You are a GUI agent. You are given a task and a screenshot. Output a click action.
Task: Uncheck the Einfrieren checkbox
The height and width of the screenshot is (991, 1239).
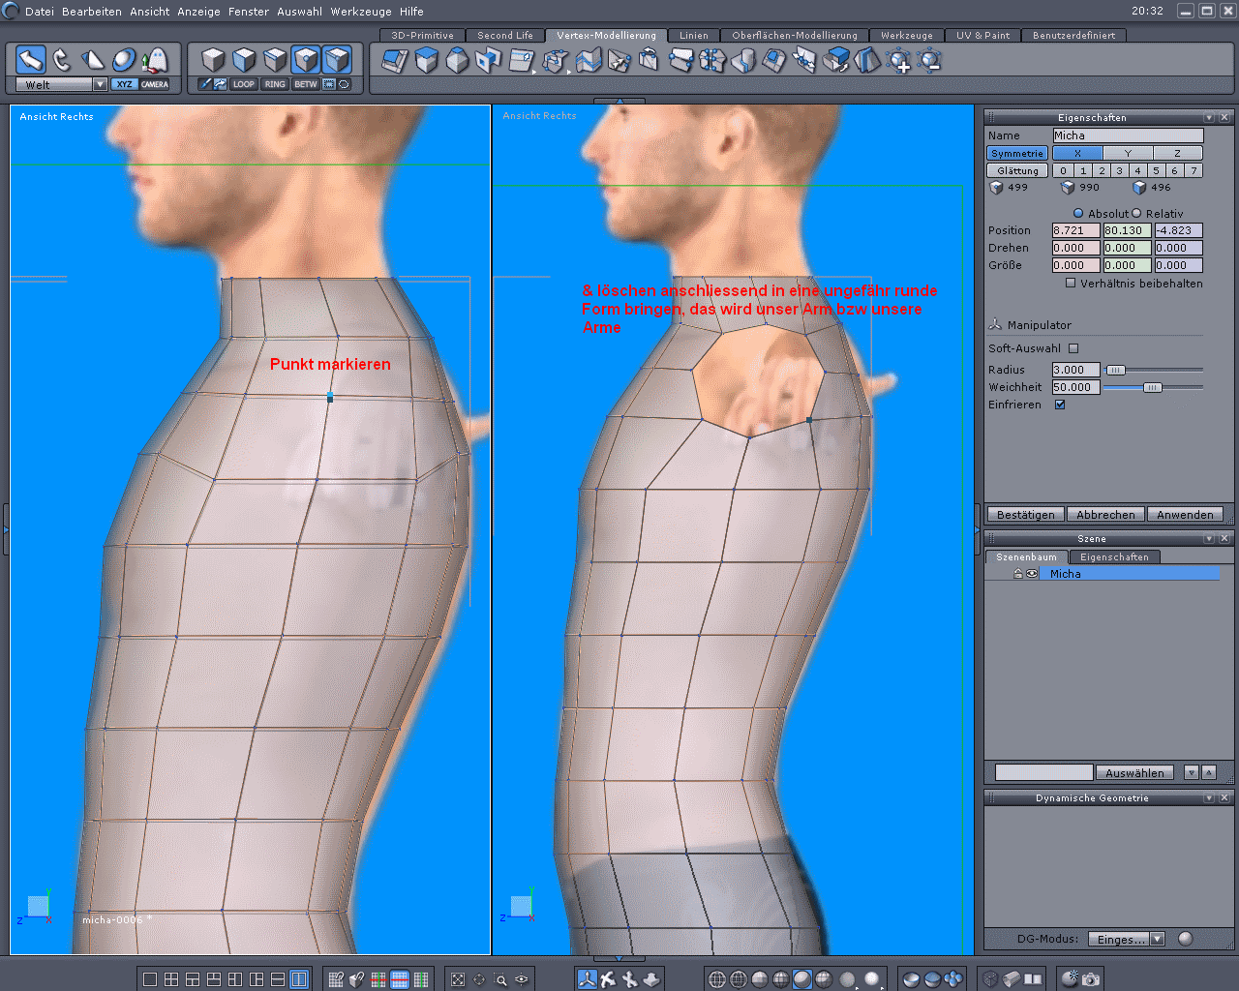coord(1060,405)
